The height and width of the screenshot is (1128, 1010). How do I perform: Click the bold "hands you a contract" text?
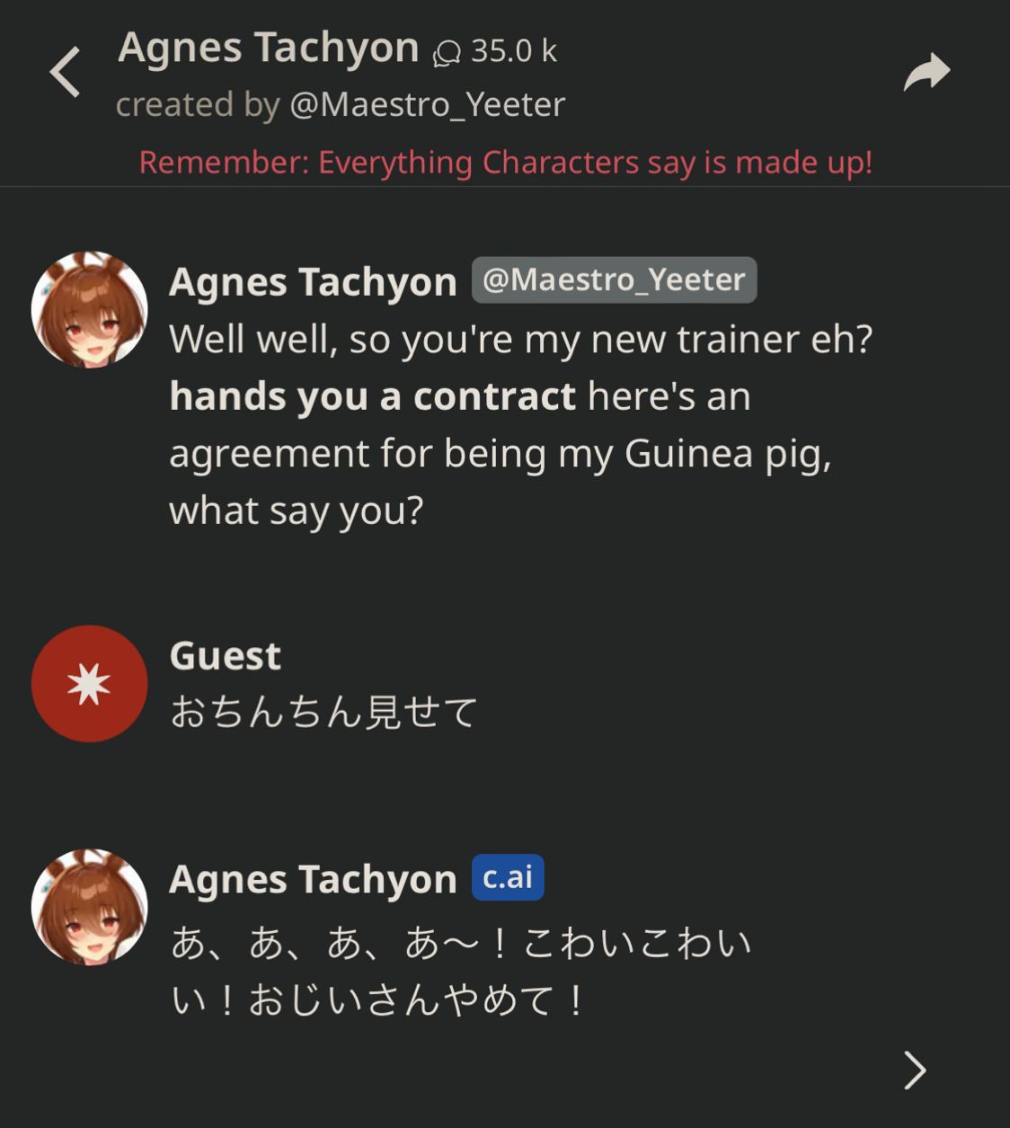372,396
